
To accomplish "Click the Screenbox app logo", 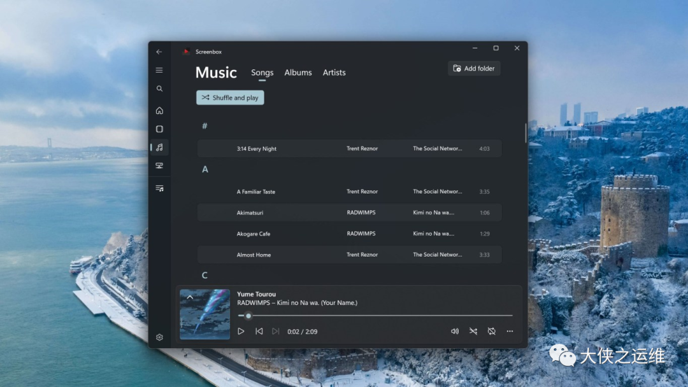I will pyautogui.click(x=186, y=52).
